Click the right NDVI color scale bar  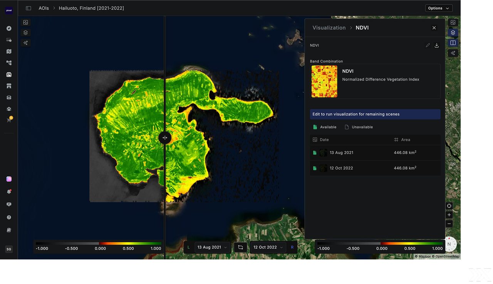(x=380, y=244)
